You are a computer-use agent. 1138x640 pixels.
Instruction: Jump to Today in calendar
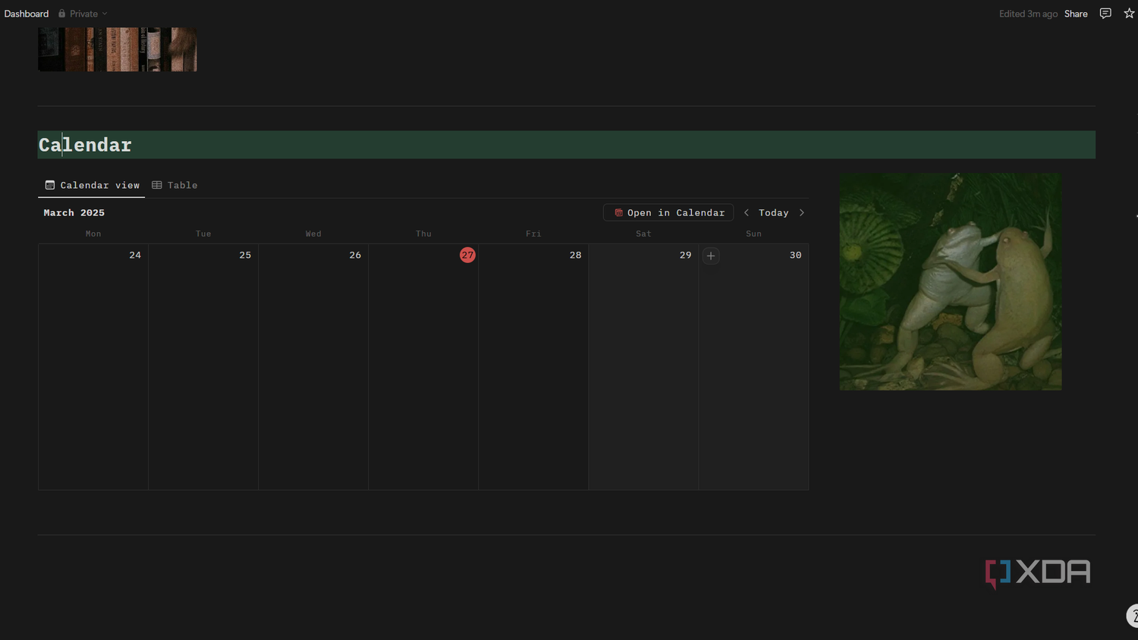point(774,212)
